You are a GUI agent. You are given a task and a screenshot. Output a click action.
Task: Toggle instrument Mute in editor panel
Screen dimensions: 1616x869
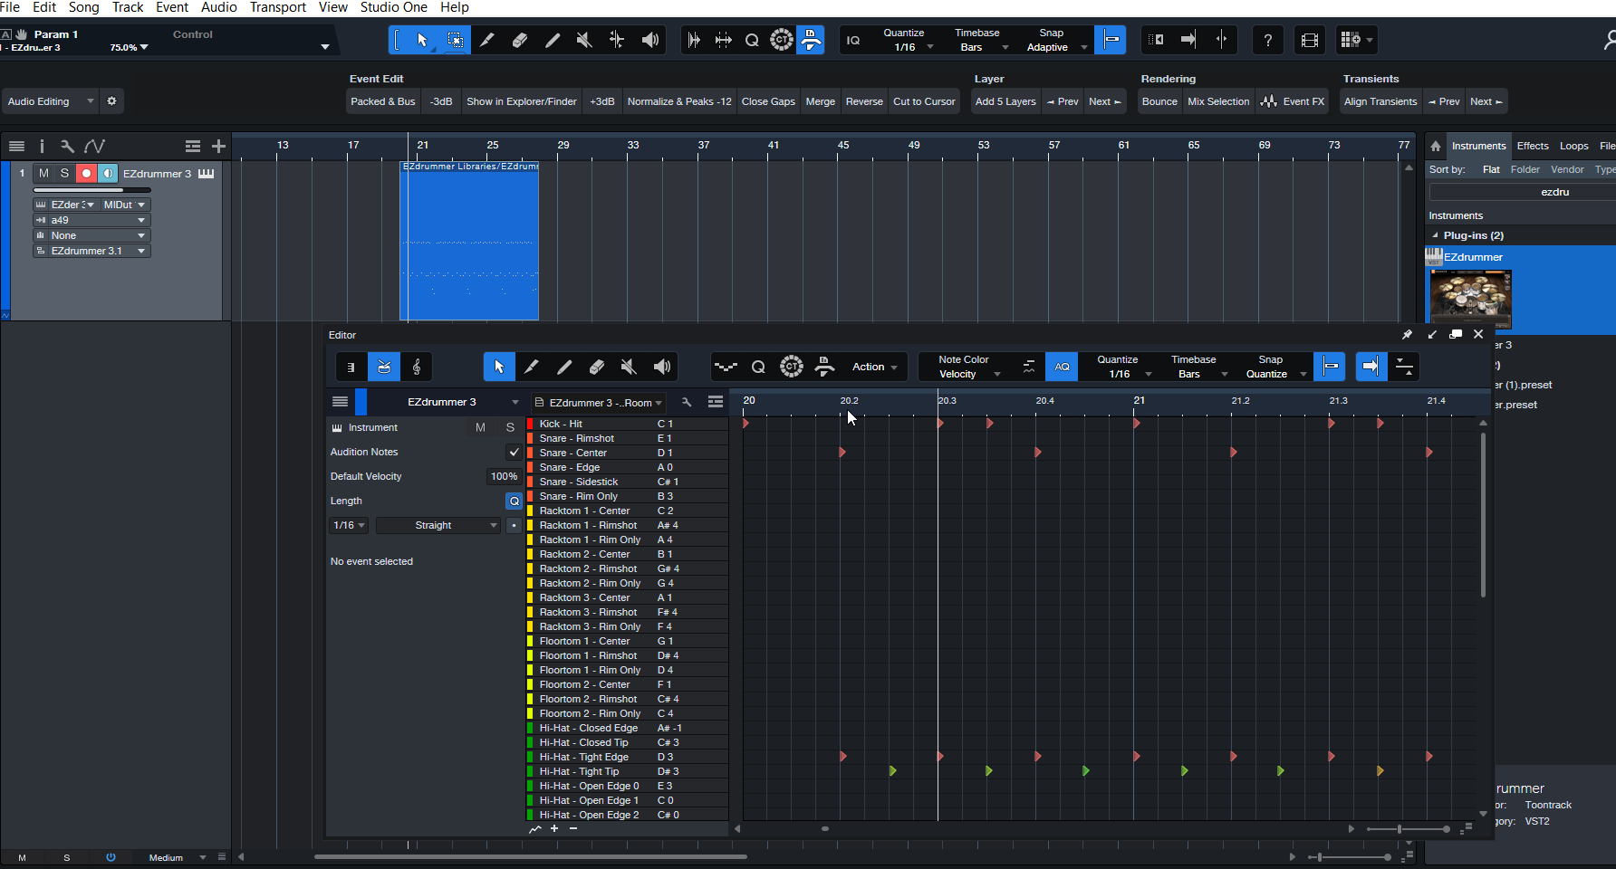coord(480,427)
